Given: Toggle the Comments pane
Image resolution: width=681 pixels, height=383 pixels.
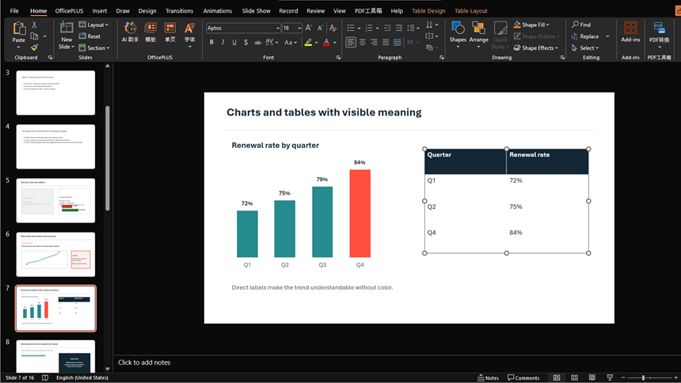Looking at the screenshot, I should point(523,377).
